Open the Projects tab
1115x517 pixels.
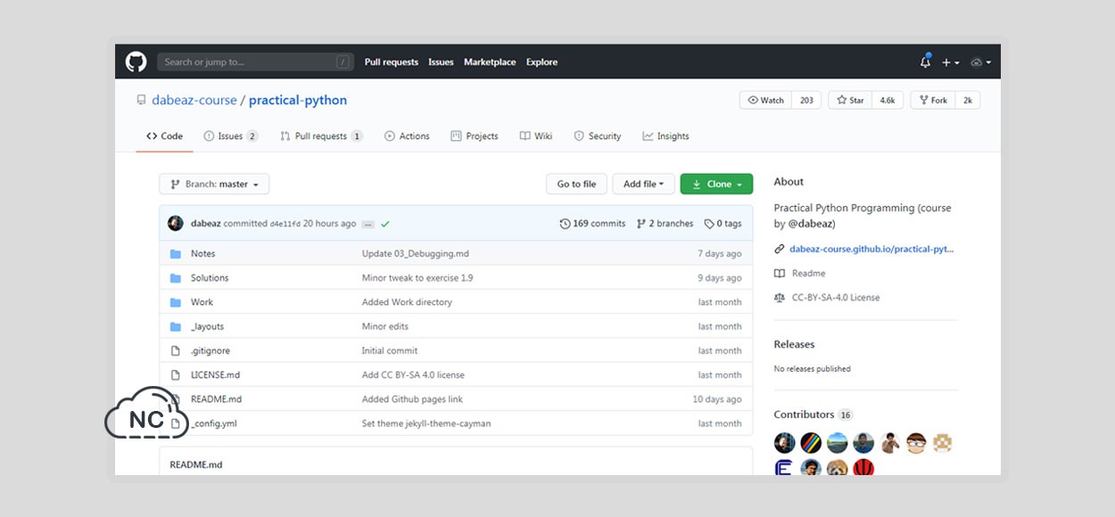(475, 136)
